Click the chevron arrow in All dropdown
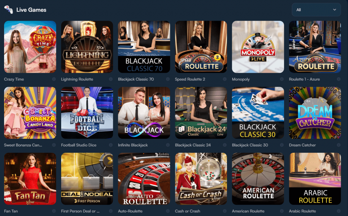Screen dimensions: 348x216 point(334,10)
